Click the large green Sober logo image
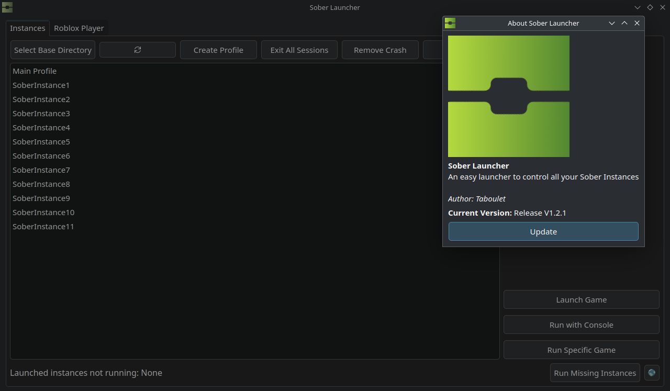The height and width of the screenshot is (391, 670). click(508, 96)
